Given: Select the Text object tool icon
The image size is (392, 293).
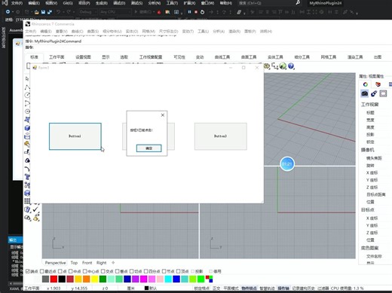Looking at the screenshot, I should (x=27, y=177).
